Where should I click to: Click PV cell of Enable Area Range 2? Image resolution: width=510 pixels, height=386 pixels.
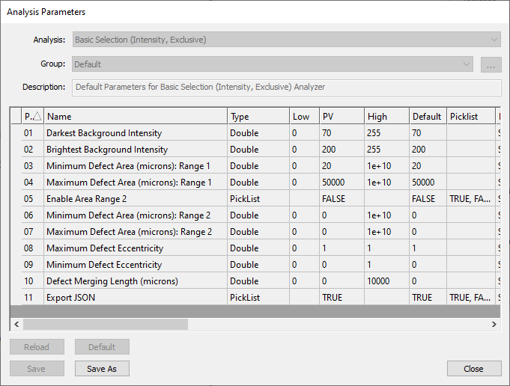[340, 199]
